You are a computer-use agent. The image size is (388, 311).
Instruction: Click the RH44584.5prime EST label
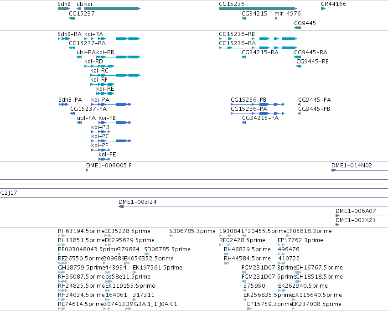pos(247,259)
